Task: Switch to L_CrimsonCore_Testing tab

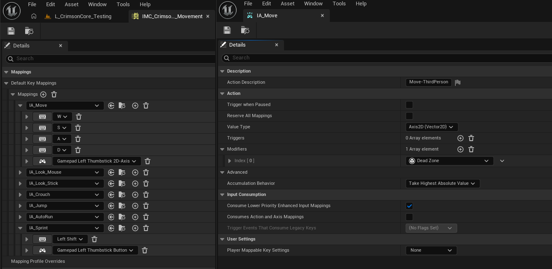Action: coord(83,17)
